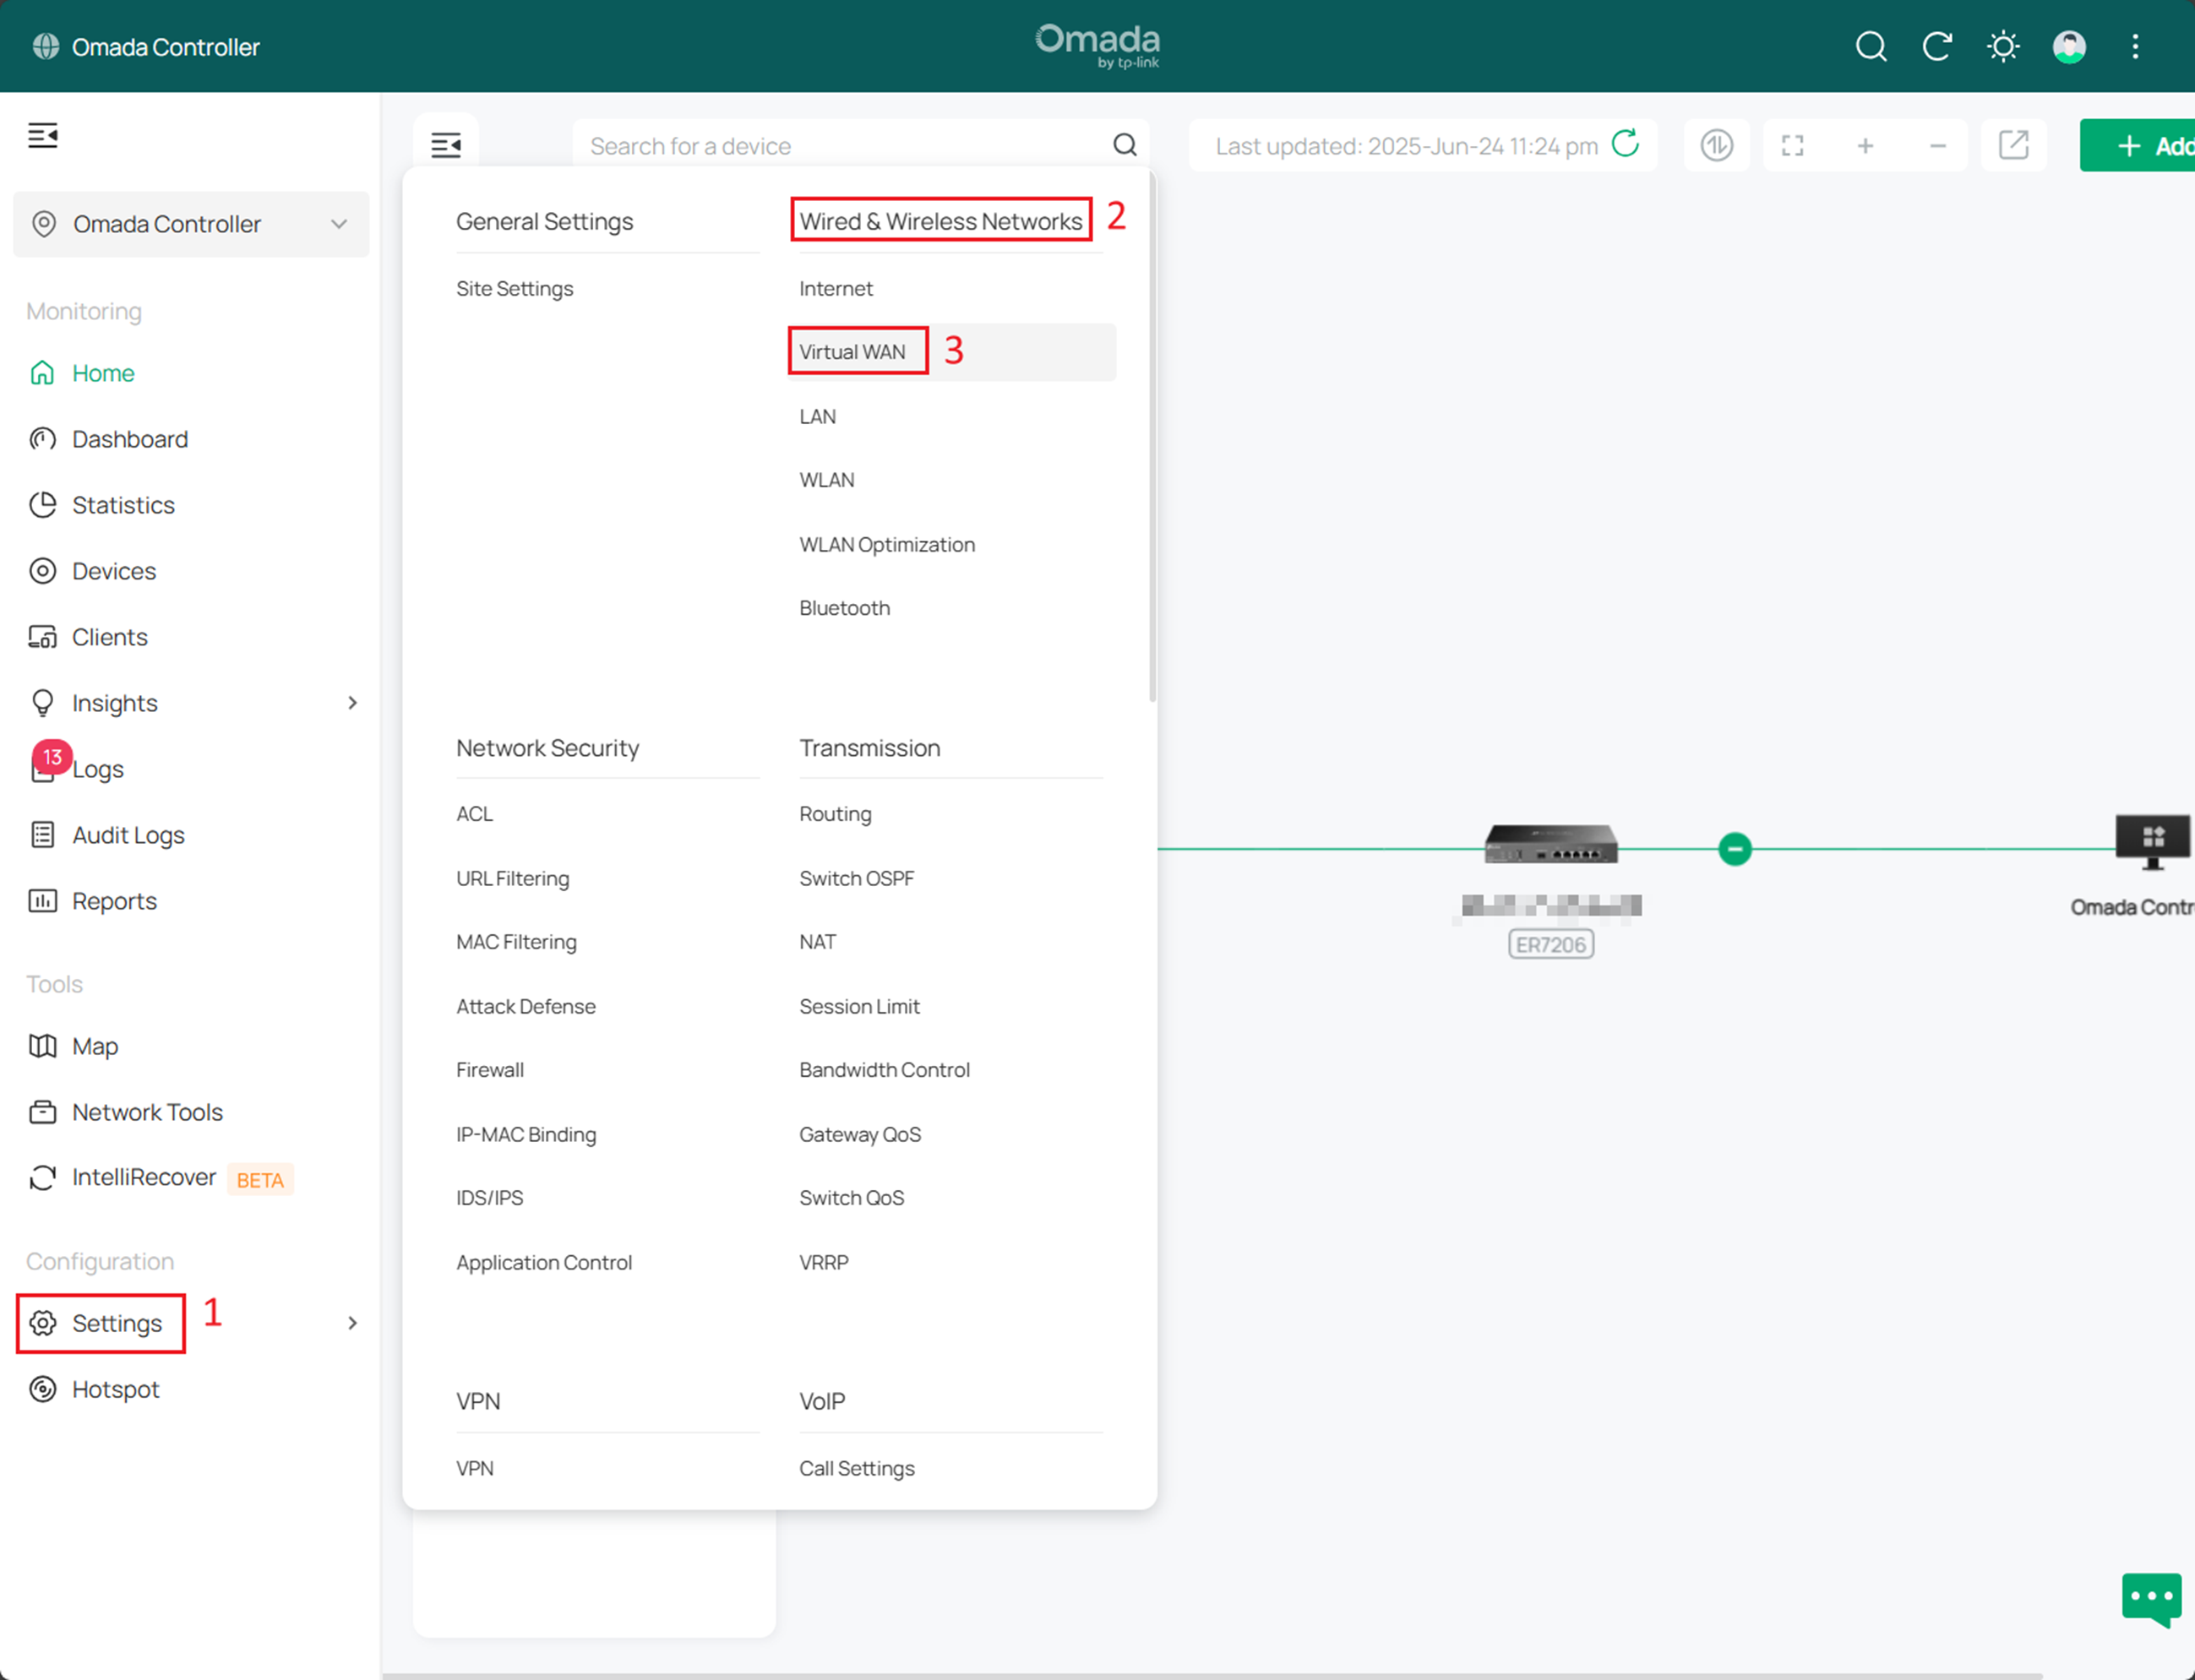
Task: Go to Home in sidebar
Action: [103, 373]
